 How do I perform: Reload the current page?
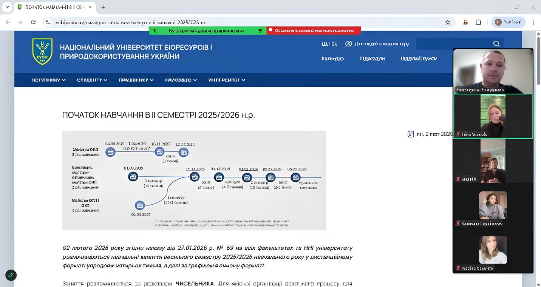[x=33, y=22]
